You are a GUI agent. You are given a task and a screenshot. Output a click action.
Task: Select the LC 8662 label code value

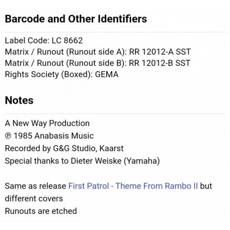[x=67, y=40]
